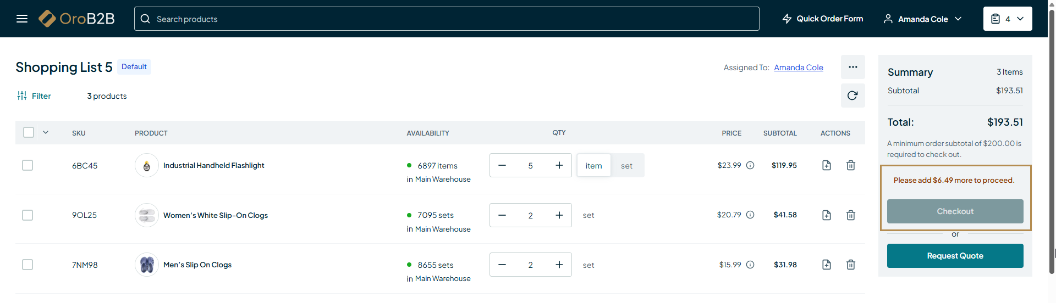
Task: Delete the Industrial Handheld Flashlight row
Action: 850,165
